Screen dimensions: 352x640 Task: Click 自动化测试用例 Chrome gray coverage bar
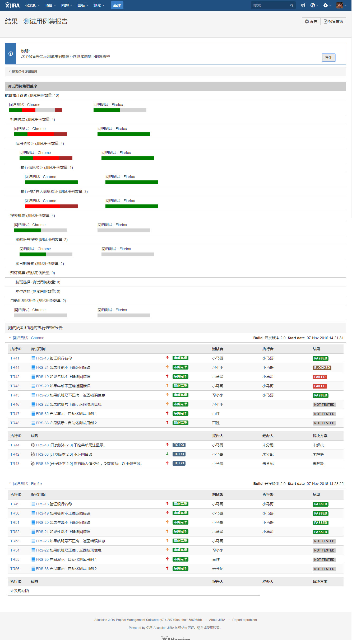(41, 315)
